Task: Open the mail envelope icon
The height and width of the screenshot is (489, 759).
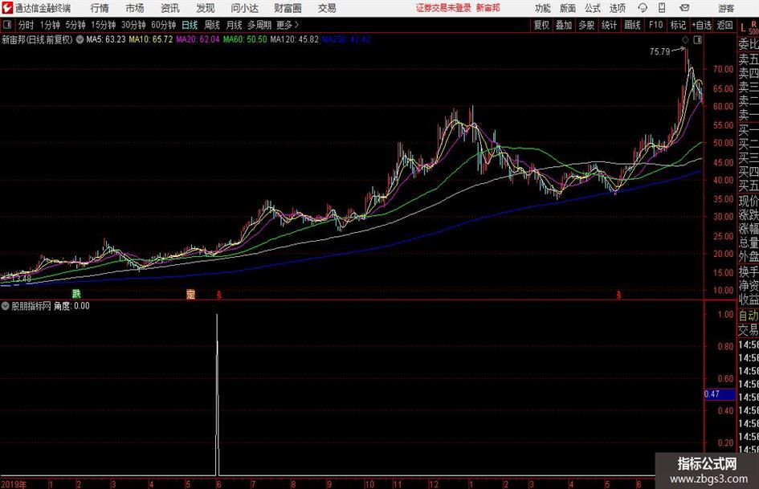Action: click(684, 8)
